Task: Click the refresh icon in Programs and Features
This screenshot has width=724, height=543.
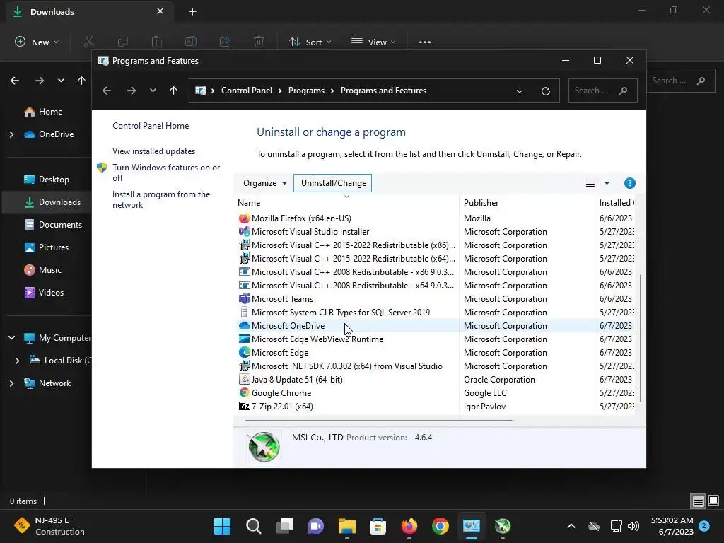Action: pos(545,91)
